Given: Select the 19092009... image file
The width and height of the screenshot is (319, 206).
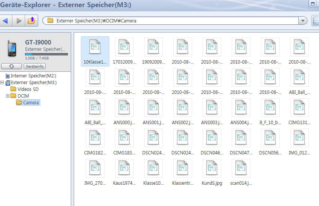Looking at the screenshot, I should pyautogui.click(x=154, y=51).
